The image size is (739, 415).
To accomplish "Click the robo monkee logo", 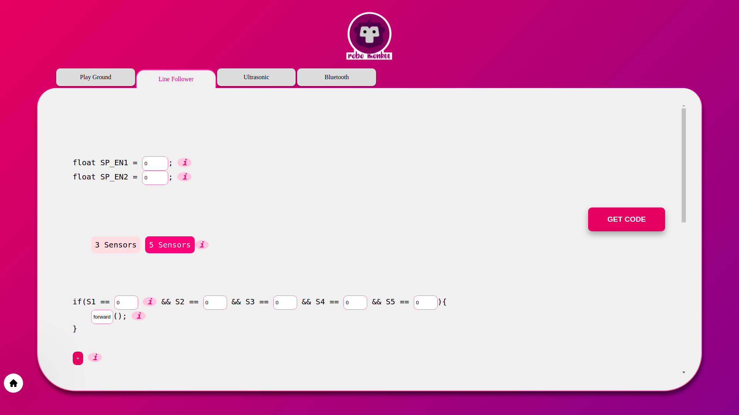I will click(369, 36).
